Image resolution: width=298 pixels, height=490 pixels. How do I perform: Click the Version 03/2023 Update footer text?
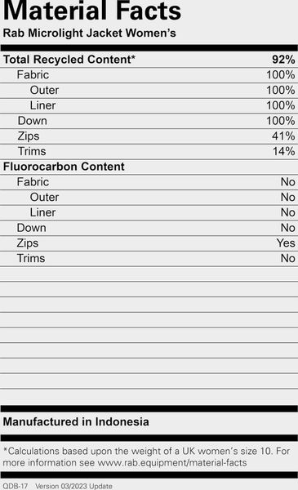click(x=73, y=486)
